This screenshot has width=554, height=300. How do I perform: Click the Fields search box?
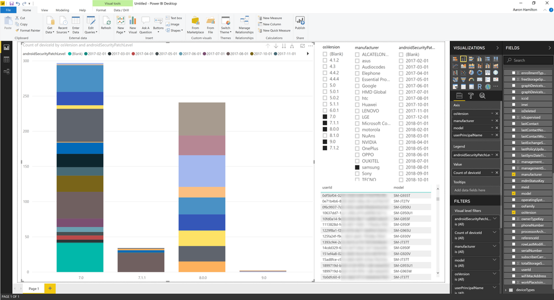(528, 60)
